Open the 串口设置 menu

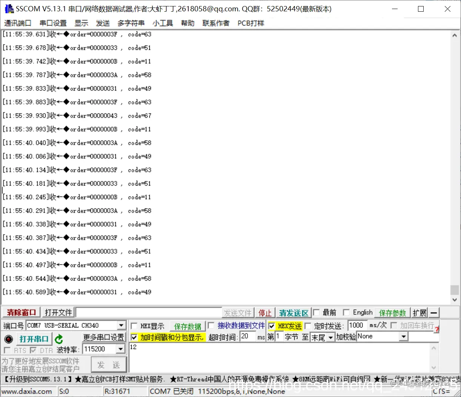[x=53, y=23]
